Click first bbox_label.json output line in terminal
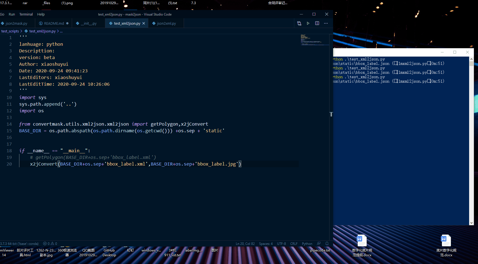The image size is (478, 264). point(389,64)
